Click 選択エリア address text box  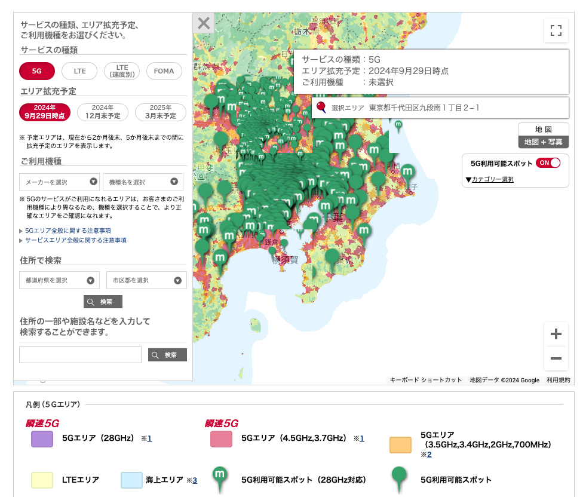[440, 108]
